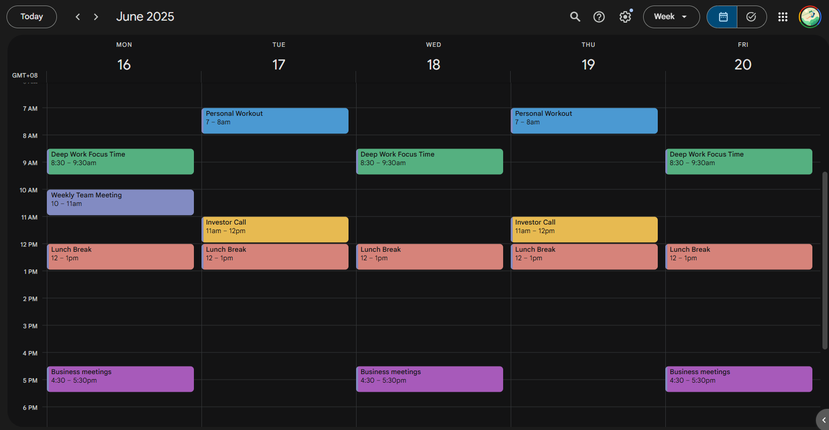Open Tuesday's Personal Workout event
This screenshot has height=430, width=829.
point(275,121)
